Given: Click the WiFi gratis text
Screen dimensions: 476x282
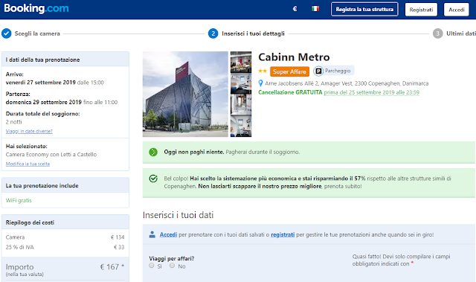Looking at the screenshot, I should pos(19,200).
